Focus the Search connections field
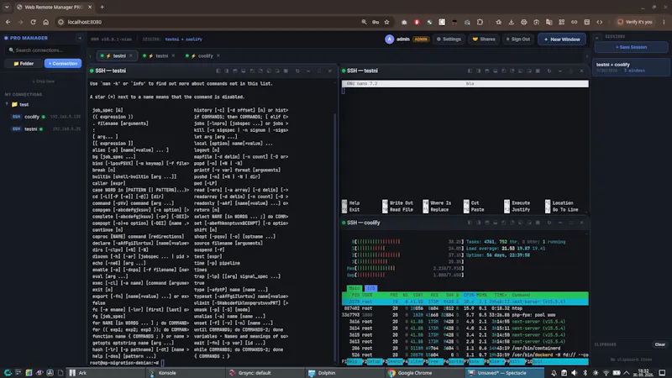 (43, 50)
